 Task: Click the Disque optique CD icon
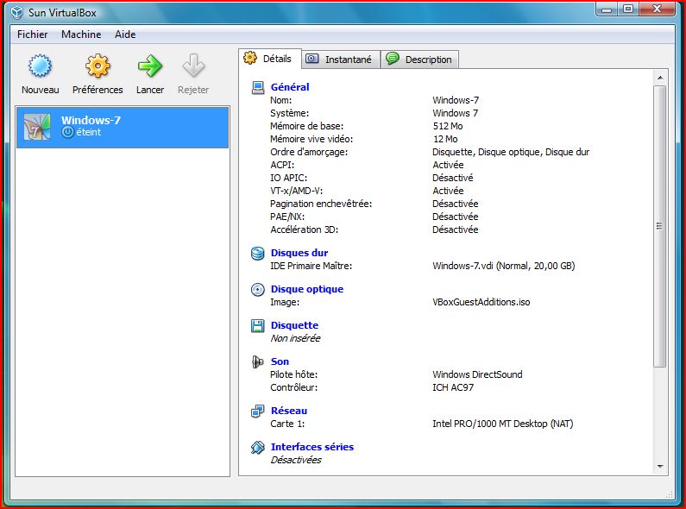point(258,290)
